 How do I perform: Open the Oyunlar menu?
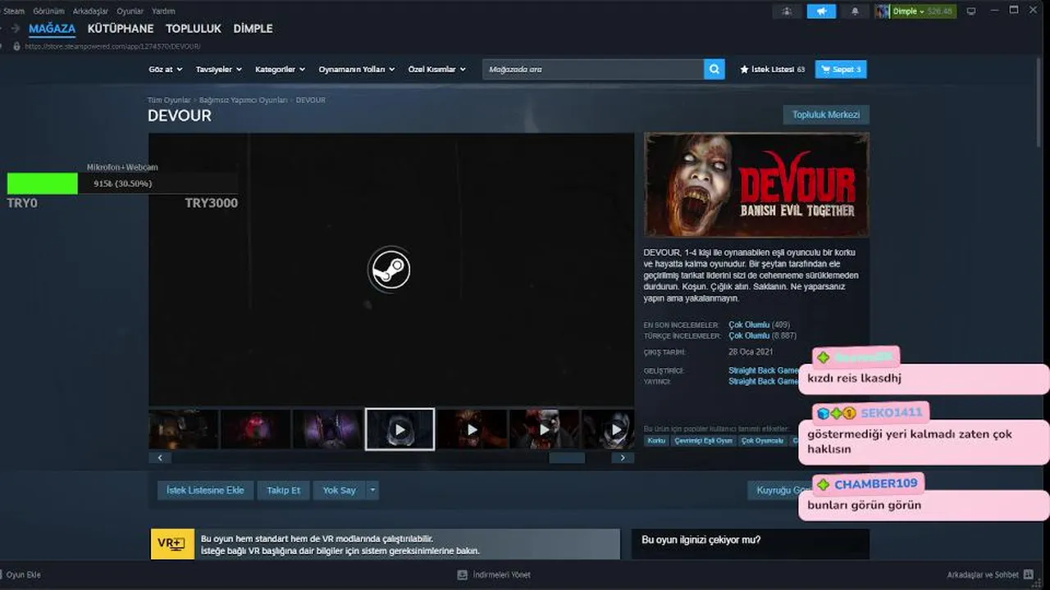[130, 11]
